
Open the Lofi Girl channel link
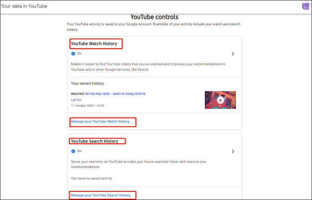76,100
